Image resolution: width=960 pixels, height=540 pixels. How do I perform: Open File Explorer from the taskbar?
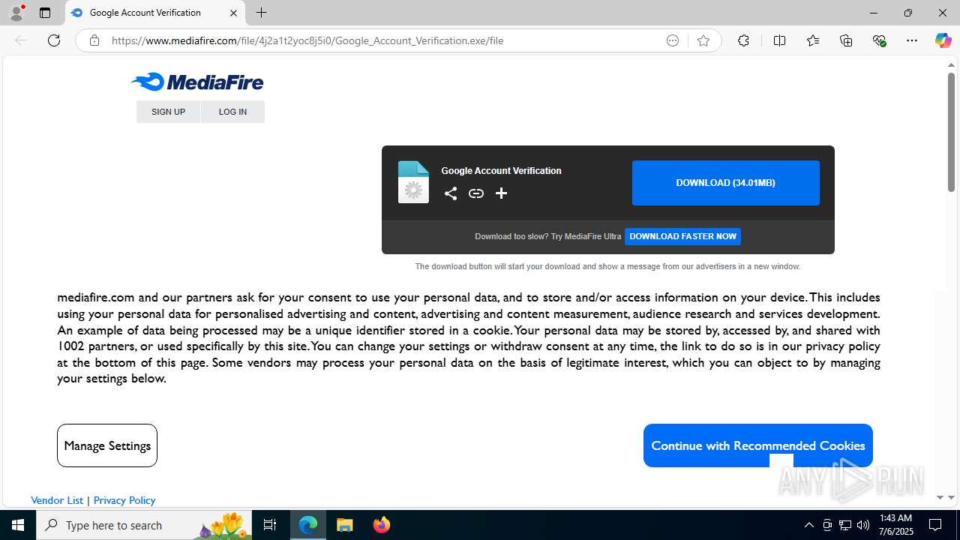[x=345, y=525]
